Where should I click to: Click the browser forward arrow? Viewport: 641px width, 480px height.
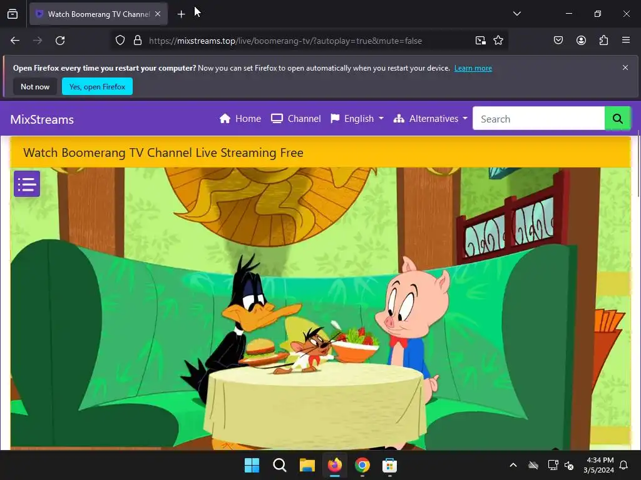point(38,41)
